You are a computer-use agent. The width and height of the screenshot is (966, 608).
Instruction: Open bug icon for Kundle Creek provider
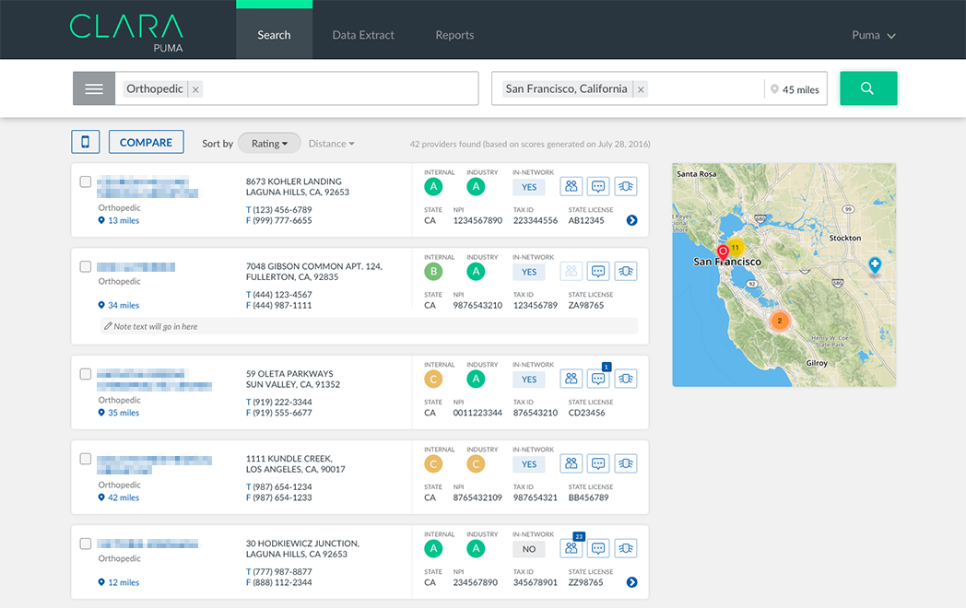[x=625, y=463]
